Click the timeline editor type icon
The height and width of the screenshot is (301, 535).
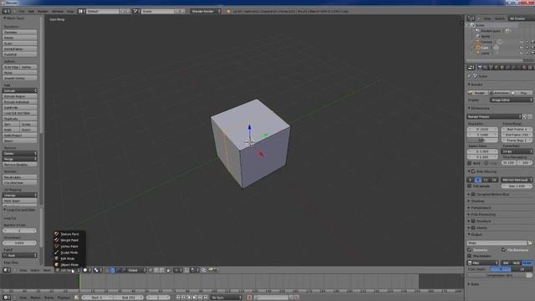pos(7,298)
